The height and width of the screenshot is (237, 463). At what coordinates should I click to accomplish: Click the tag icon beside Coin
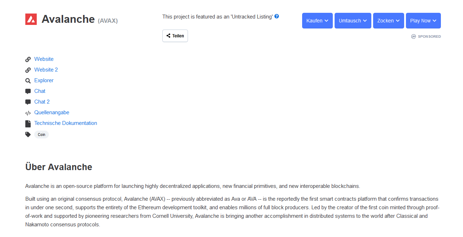click(x=28, y=135)
